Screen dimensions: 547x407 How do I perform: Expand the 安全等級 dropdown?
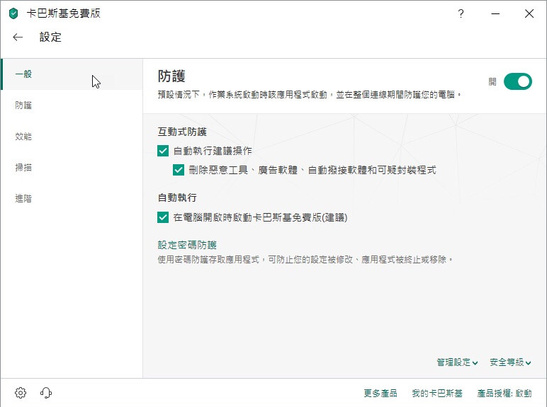(510, 362)
